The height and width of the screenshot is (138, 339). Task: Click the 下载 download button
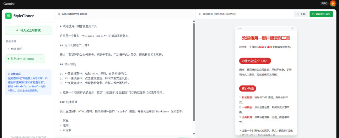coord(301,14)
